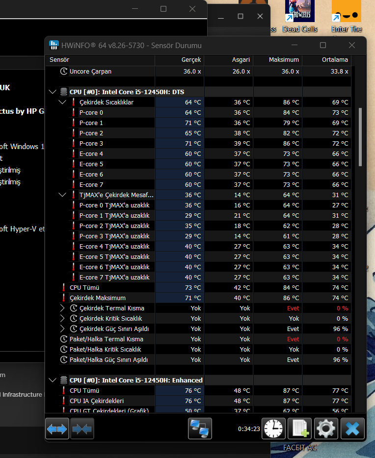
Task: Click the Sensör column header
Action: coord(100,60)
